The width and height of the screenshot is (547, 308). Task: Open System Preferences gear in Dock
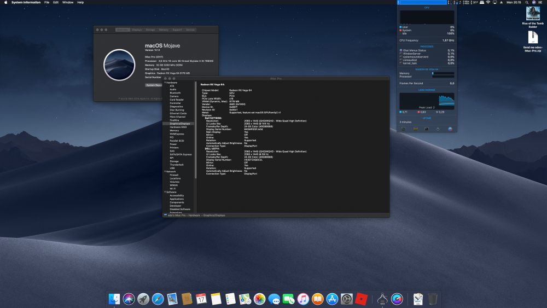coord(347,299)
